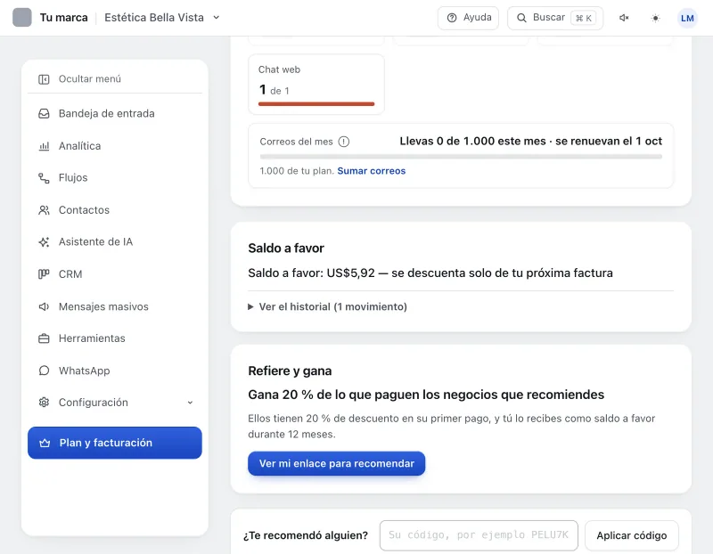713x554 pixels.
Task: Open the LM user avatar menu
Action: click(687, 18)
